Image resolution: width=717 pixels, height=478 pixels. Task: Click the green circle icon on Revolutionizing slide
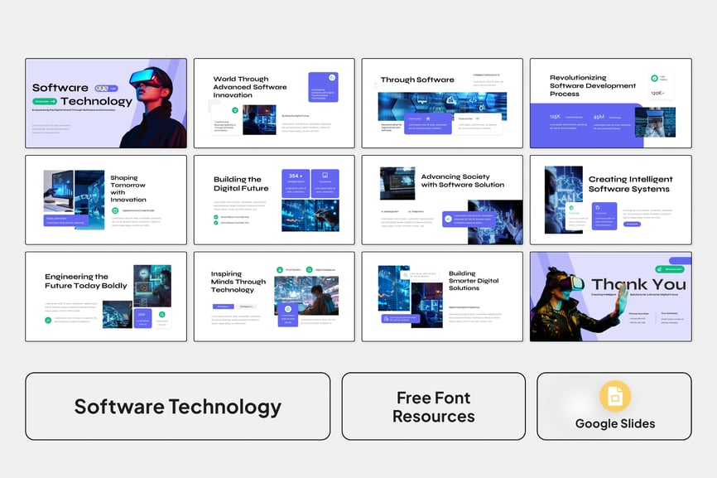(x=654, y=79)
